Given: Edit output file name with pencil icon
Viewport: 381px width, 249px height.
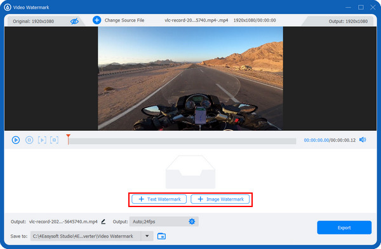Looking at the screenshot, I should [104, 222].
